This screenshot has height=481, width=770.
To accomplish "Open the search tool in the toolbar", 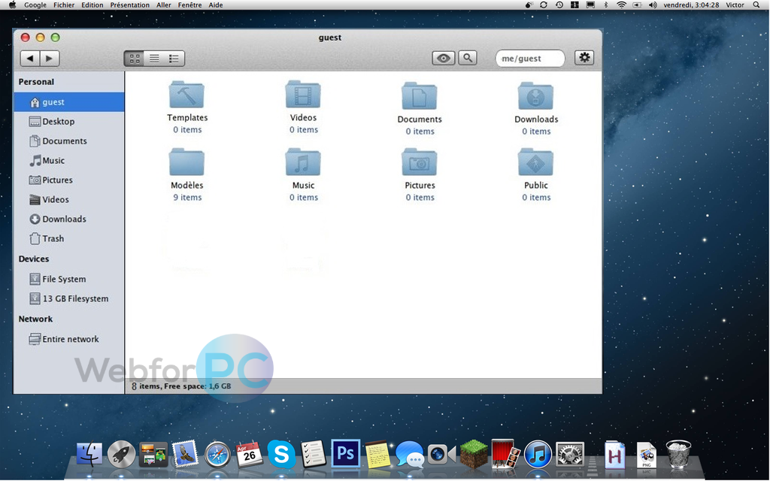I will click(468, 58).
